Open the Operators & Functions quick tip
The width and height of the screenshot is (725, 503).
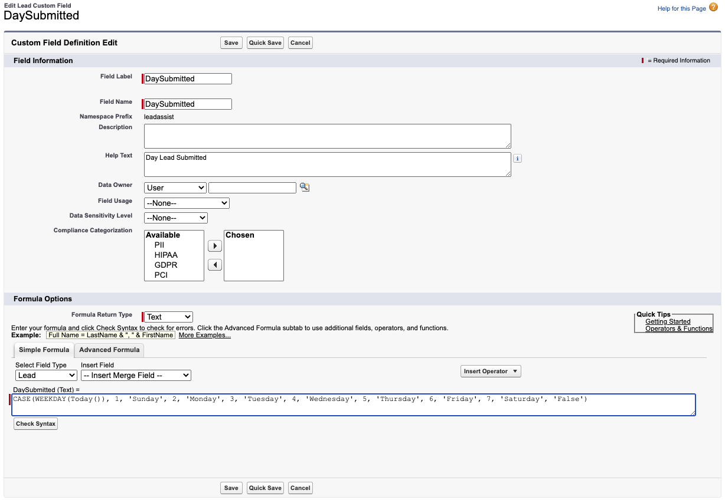tap(679, 328)
